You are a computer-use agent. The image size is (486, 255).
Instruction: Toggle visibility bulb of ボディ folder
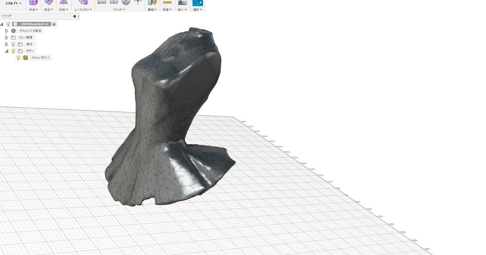coord(13,51)
